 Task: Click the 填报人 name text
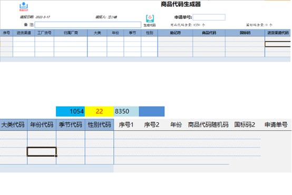click(106, 17)
